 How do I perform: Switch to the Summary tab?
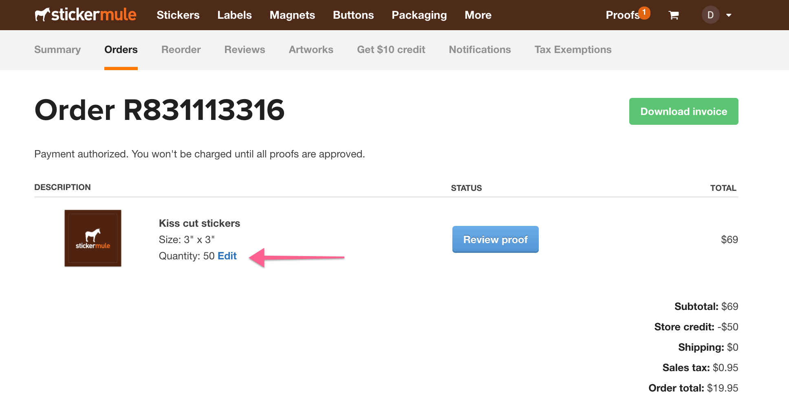click(57, 50)
